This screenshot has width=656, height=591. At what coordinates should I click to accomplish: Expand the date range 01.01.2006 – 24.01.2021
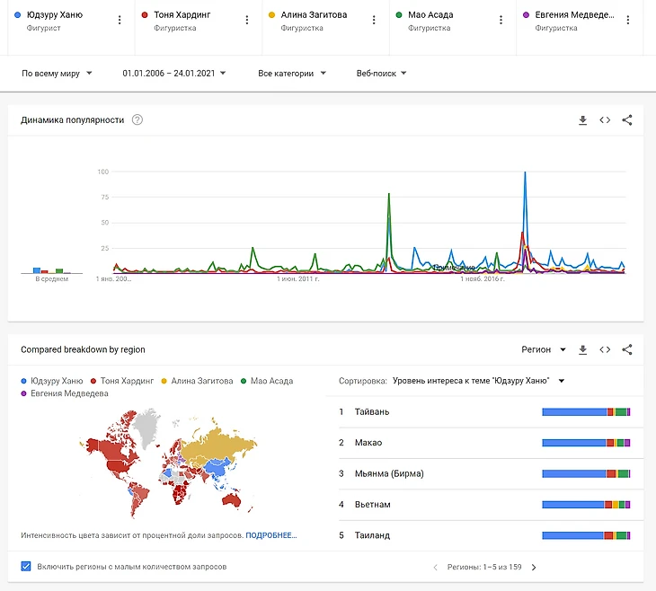(174, 74)
